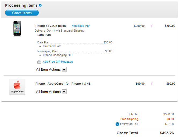Click the $30.00 Data Plan price

[x=108, y=42]
